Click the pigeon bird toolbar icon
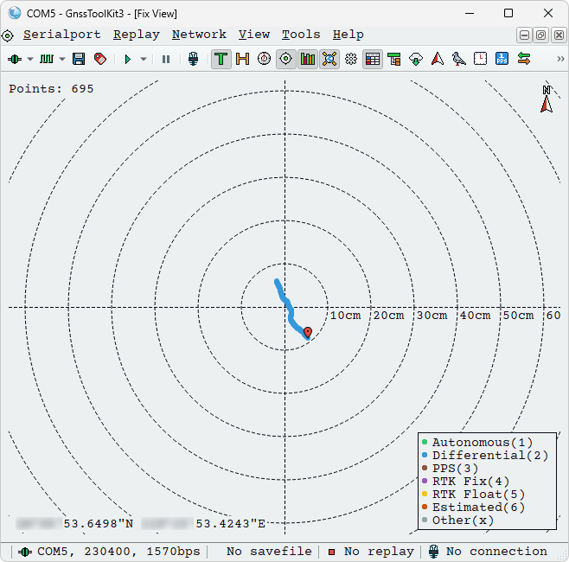 point(458,59)
